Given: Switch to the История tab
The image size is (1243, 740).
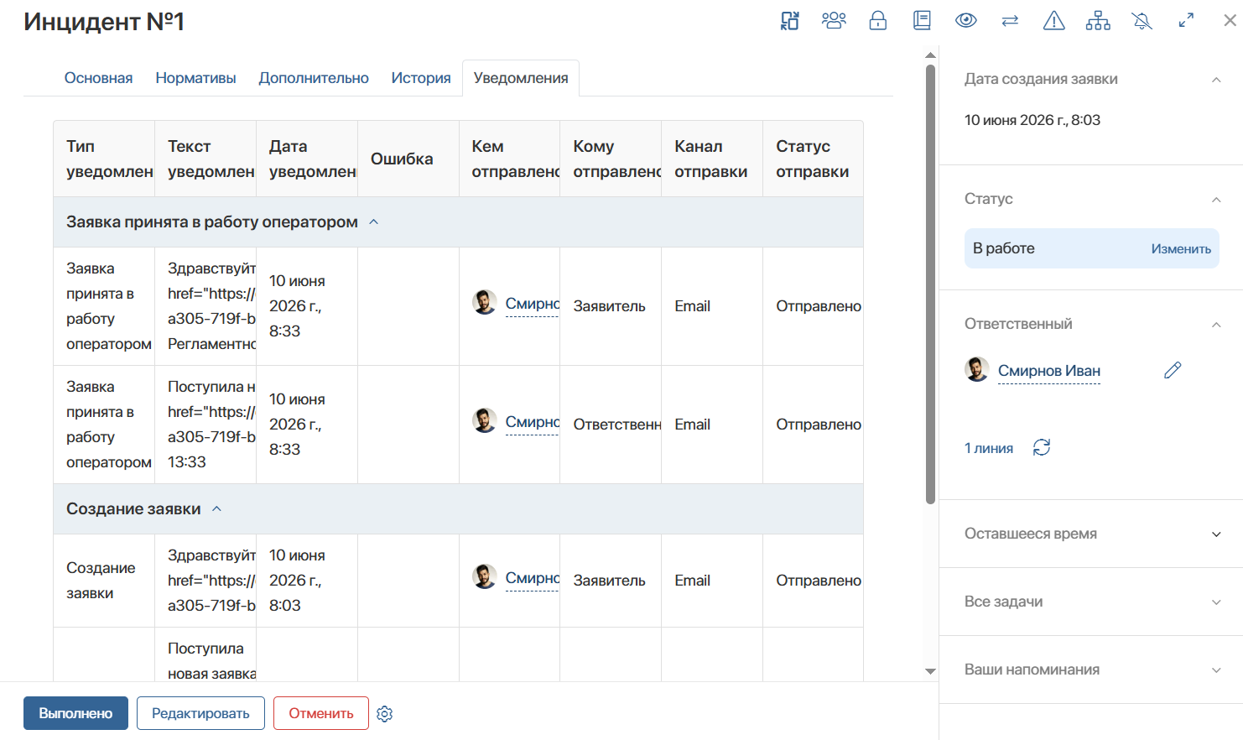Looking at the screenshot, I should tap(421, 78).
